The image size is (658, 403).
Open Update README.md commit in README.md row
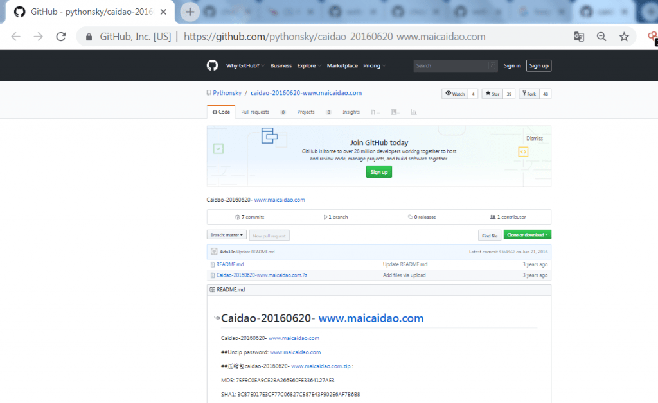pyautogui.click(x=405, y=264)
